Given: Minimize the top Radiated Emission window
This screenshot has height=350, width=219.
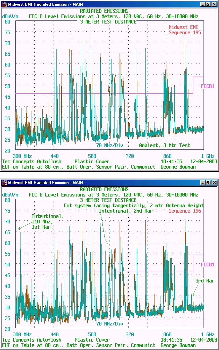Looking at the screenshot, I should click(x=202, y=4).
